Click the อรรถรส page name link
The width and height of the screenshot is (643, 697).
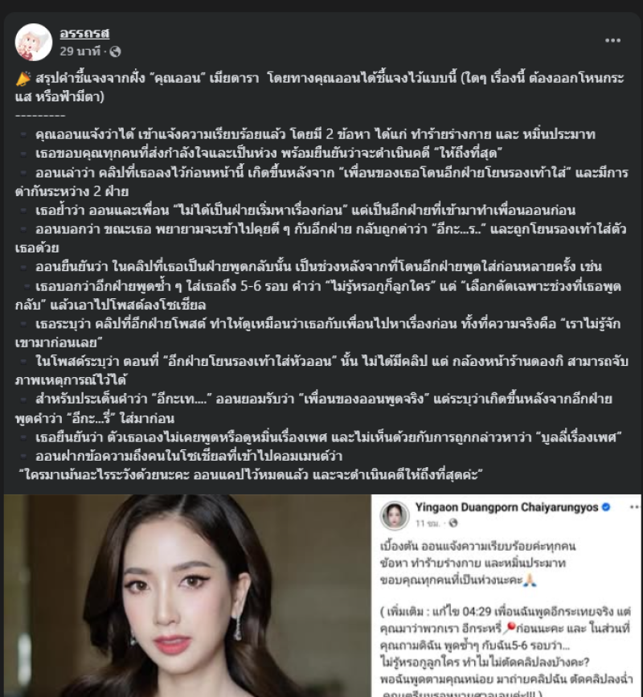84,33
